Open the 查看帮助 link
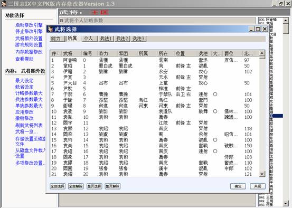 pyautogui.click(x=24, y=59)
